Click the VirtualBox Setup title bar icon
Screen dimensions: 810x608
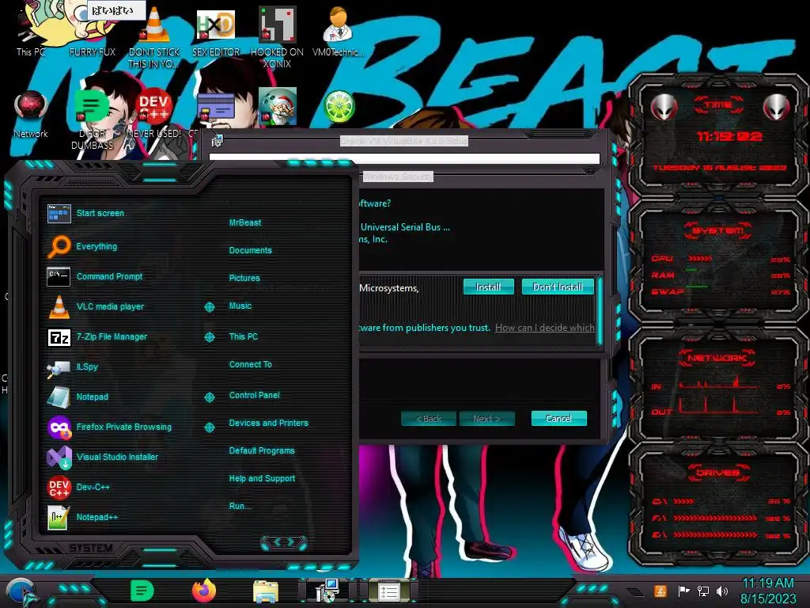tap(217, 140)
